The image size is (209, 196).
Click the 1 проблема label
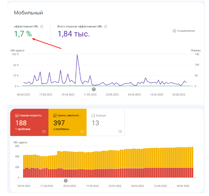point(23,129)
